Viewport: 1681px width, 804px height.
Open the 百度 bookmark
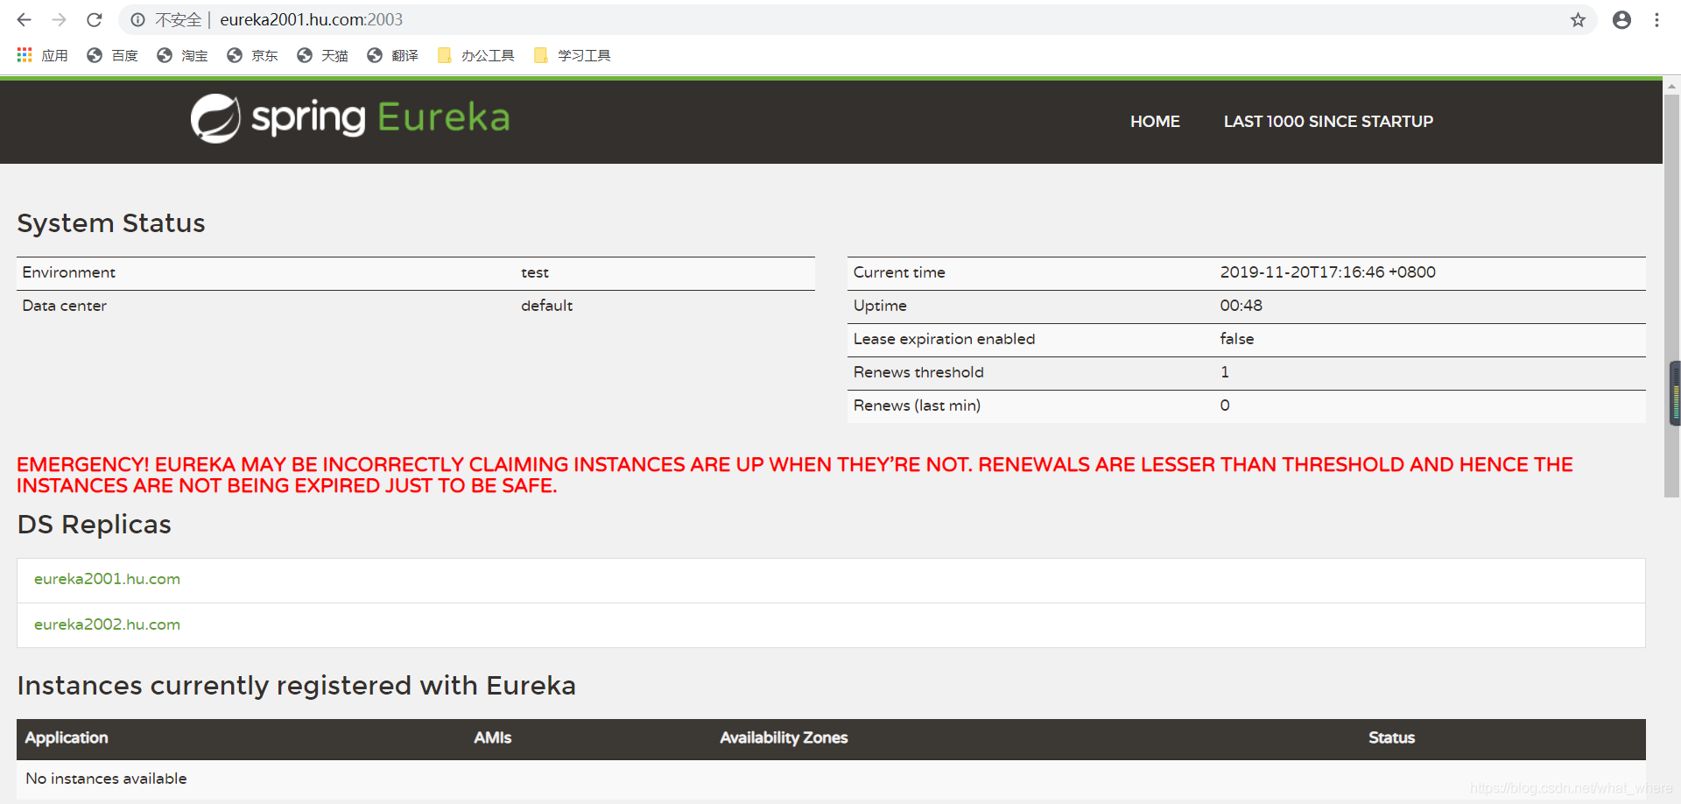pos(112,55)
